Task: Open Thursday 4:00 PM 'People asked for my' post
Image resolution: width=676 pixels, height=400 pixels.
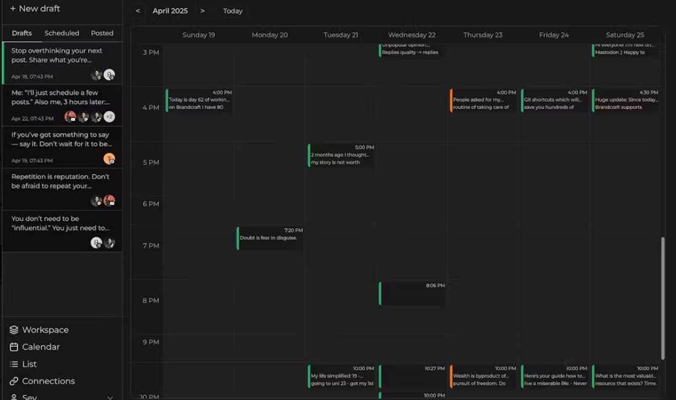Action: point(483,100)
